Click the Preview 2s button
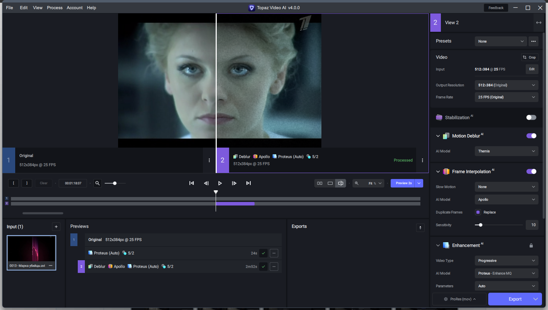This screenshot has width=548, height=310. 403,183
